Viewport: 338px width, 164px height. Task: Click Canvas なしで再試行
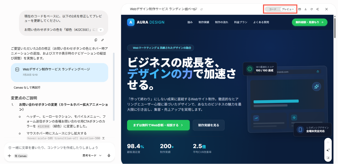tap(27, 88)
